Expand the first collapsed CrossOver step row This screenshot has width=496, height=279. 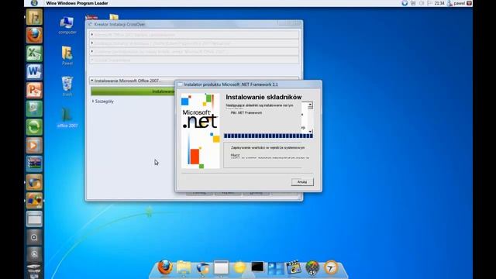click(195, 35)
